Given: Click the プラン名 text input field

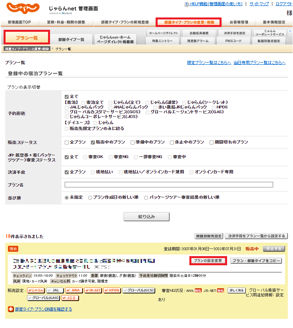Looking at the screenshot, I should (169, 185).
